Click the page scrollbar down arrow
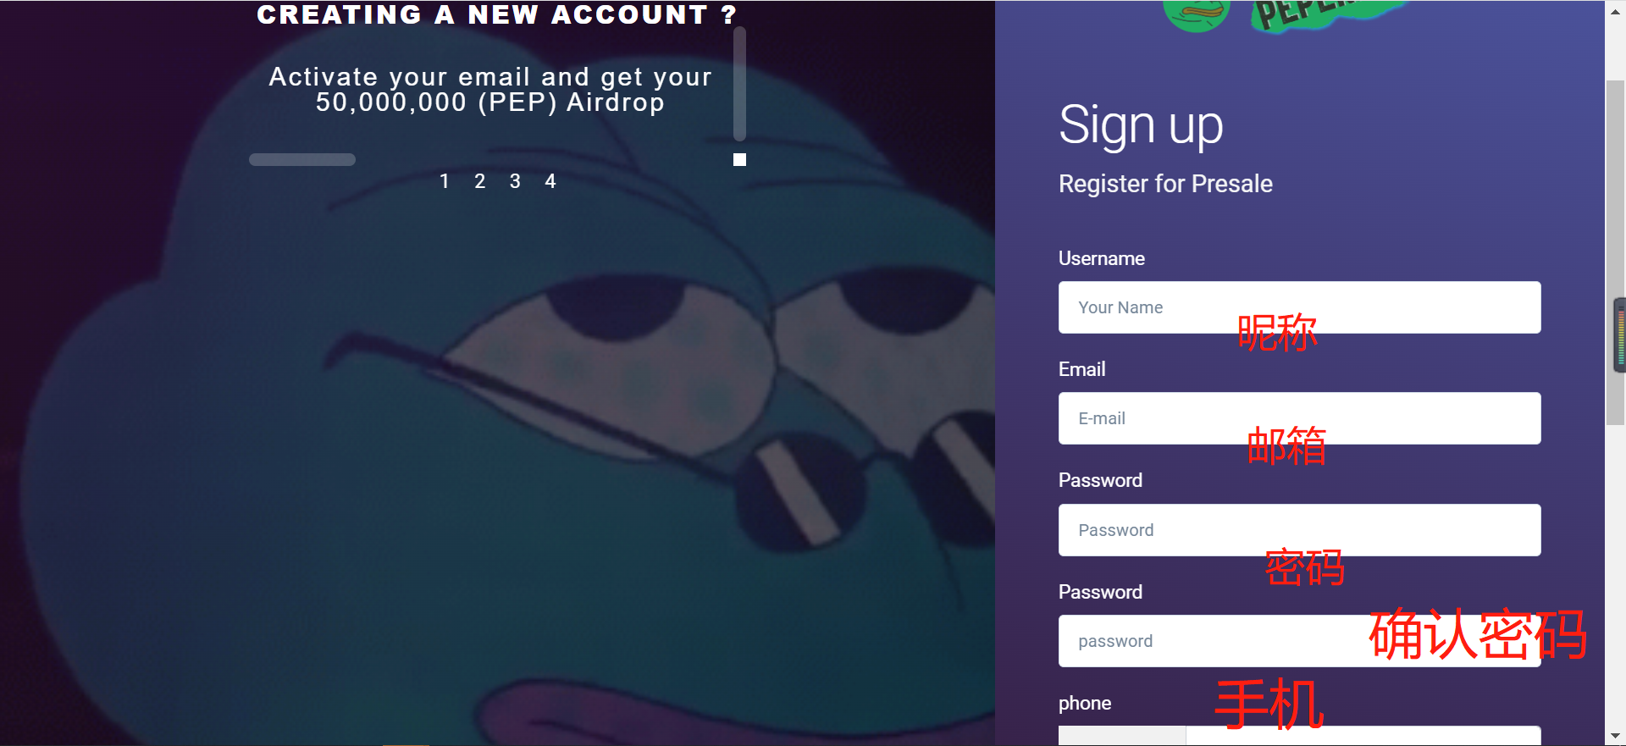 (x=1616, y=736)
